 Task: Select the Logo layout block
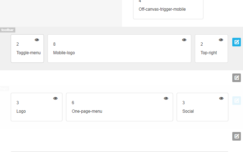(36, 107)
